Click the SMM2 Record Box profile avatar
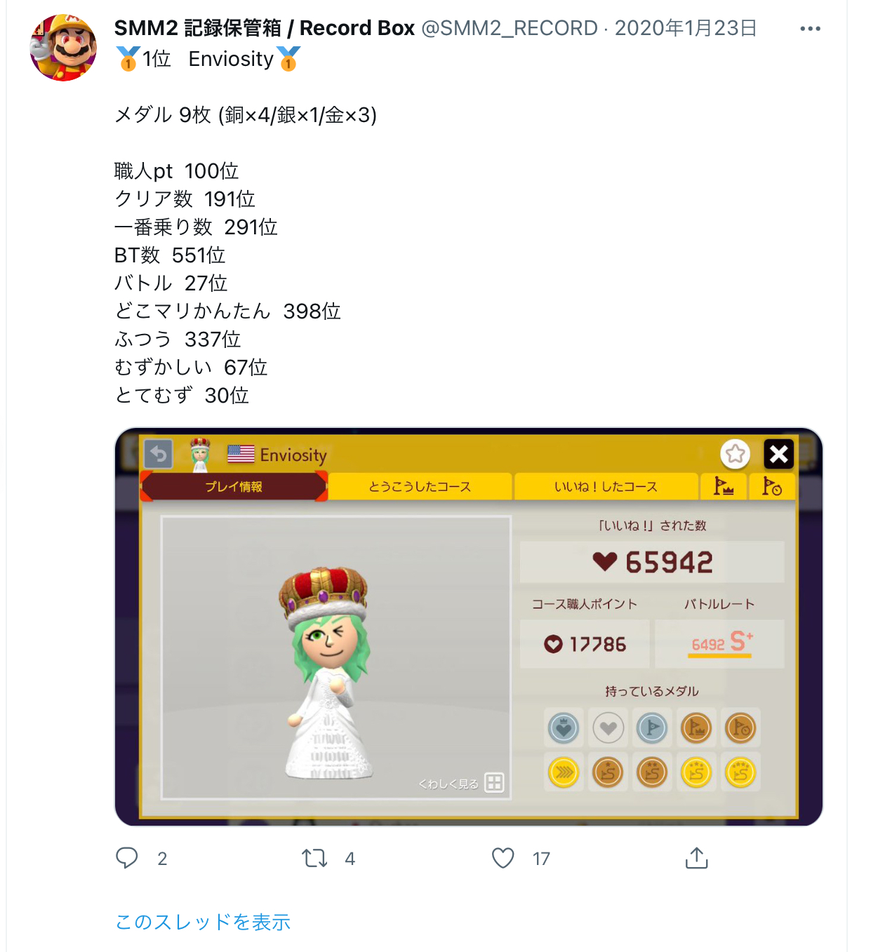 click(x=63, y=48)
